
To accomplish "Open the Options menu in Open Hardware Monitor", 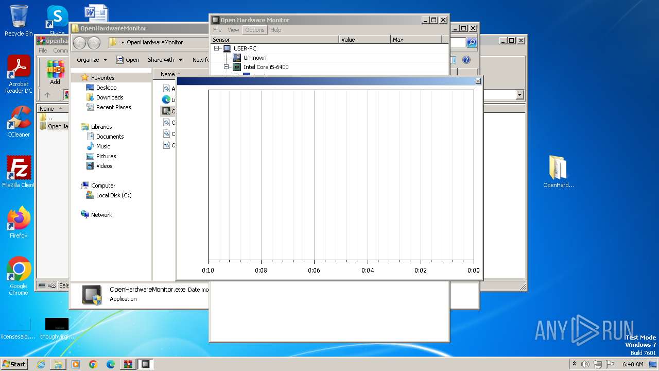I will (x=254, y=30).
